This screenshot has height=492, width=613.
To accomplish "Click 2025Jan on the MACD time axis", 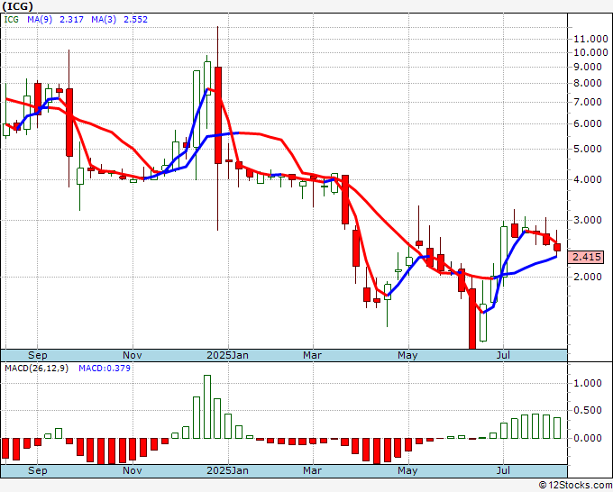I will [227, 470].
